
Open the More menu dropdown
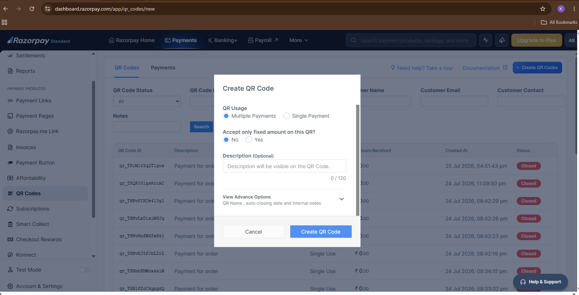click(299, 40)
